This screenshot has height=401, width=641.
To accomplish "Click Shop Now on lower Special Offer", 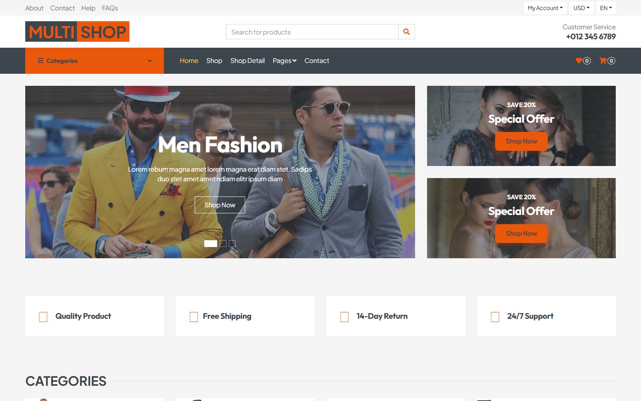I will 521,234.
